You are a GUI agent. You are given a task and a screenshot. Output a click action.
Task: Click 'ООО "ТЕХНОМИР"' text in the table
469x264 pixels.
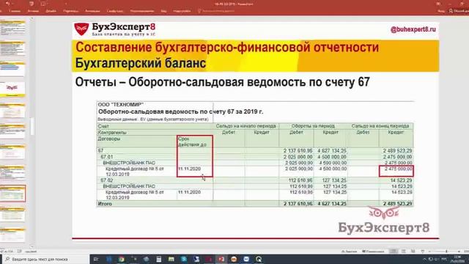click(x=121, y=105)
